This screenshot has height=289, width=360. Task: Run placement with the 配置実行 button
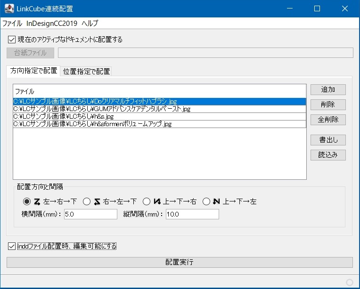(180, 262)
